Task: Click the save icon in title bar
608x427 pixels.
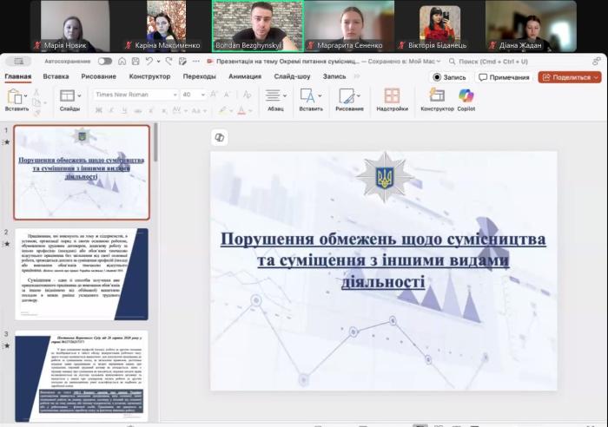Action: [135, 62]
